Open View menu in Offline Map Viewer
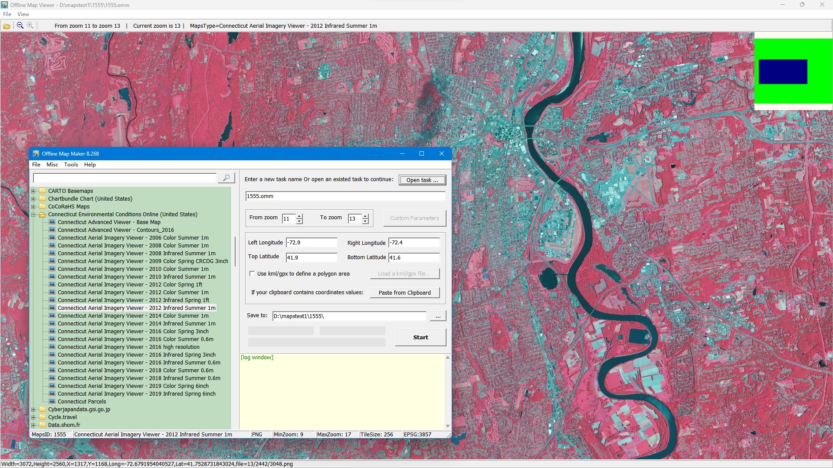This screenshot has height=468, width=833. click(x=23, y=14)
